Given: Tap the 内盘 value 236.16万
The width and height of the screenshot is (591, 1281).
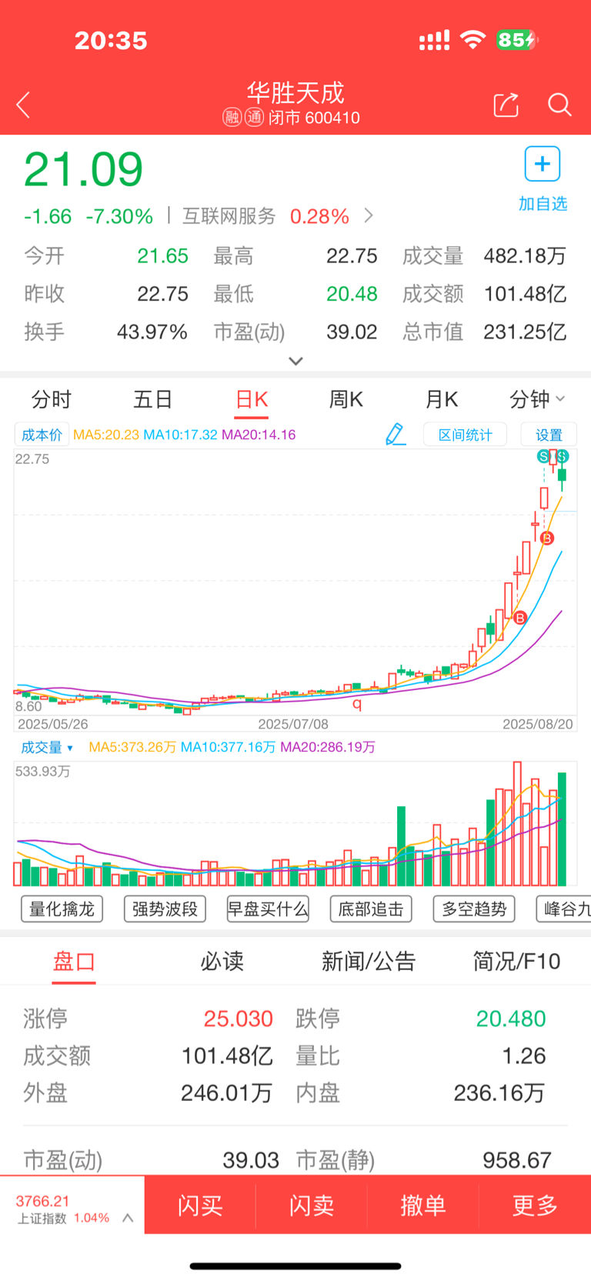Looking at the screenshot, I should 499,1093.
